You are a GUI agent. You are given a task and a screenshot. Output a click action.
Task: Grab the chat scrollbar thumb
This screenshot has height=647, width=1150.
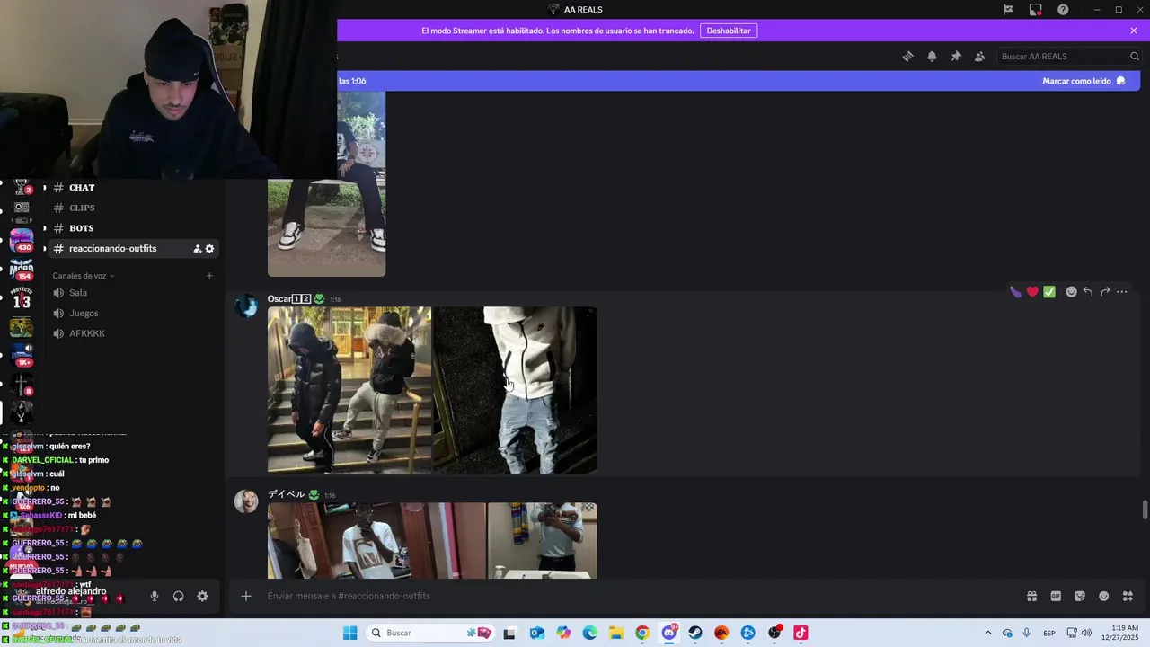pyautogui.click(x=1145, y=510)
